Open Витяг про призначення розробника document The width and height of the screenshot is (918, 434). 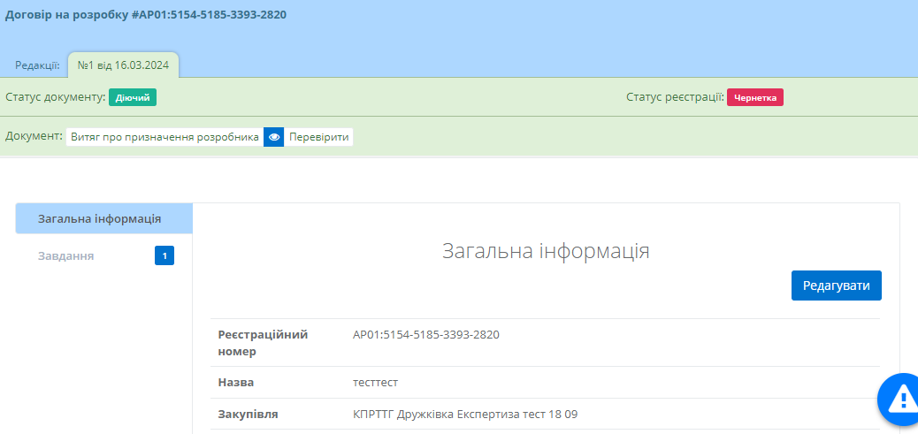pyautogui.click(x=164, y=137)
